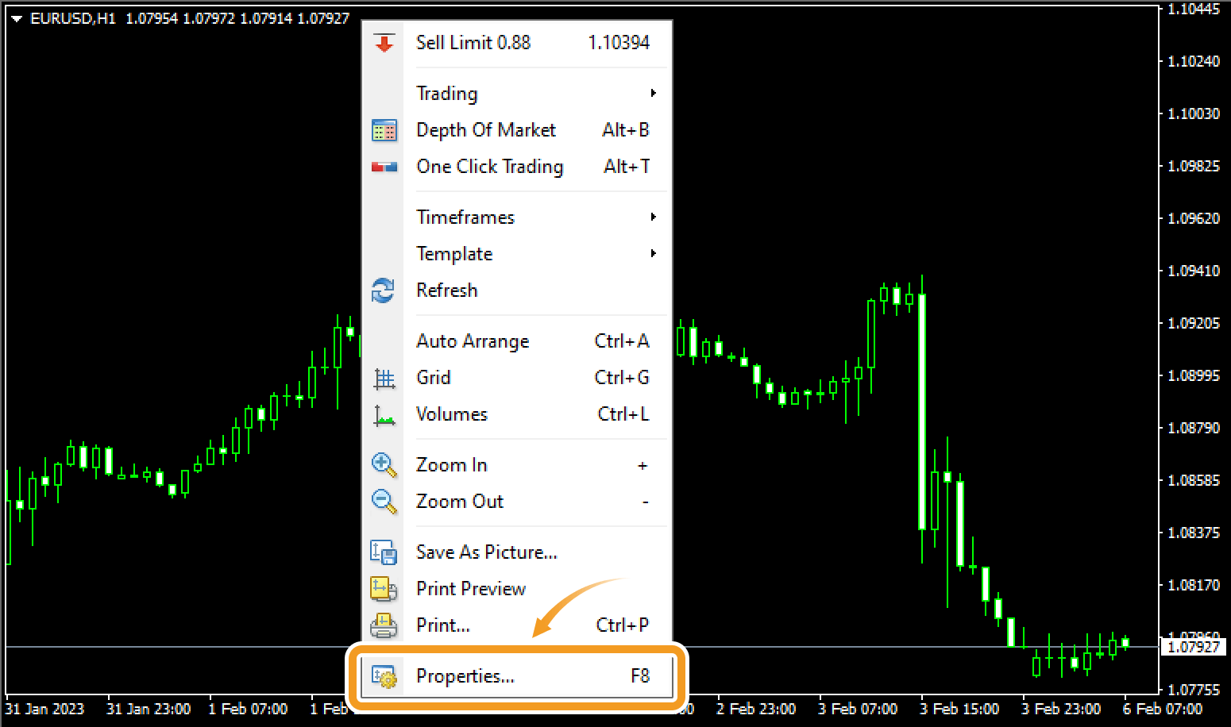Choose Sell Limit 0.88 menu entry
Image resolution: width=1231 pixels, height=727 pixels.
coord(473,43)
